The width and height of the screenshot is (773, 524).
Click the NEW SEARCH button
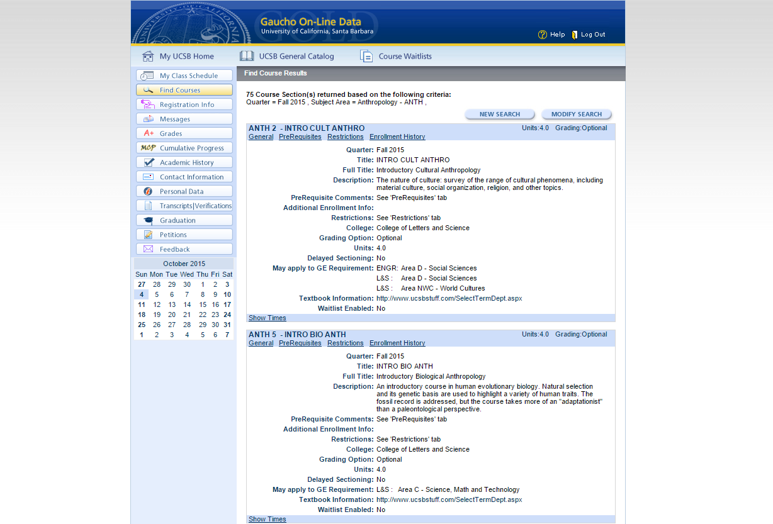click(x=500, y=114)
